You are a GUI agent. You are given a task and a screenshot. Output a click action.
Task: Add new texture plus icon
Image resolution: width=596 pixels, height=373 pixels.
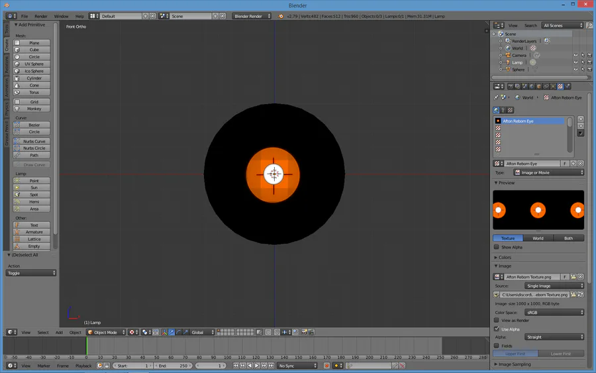573,164
